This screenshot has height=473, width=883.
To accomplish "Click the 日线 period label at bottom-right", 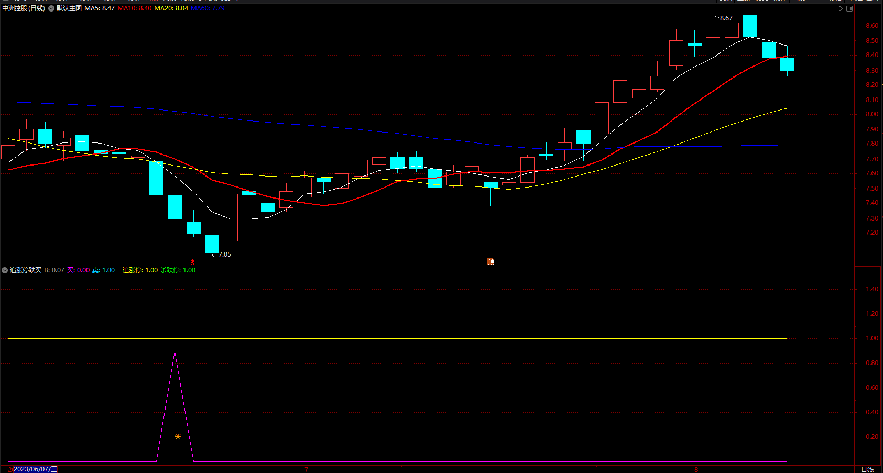I will pos(867,469).
